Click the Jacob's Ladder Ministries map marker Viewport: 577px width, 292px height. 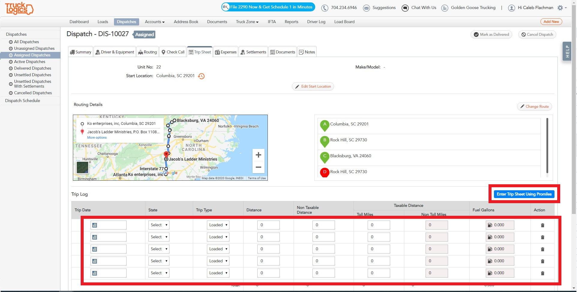[x=166, y=154]
